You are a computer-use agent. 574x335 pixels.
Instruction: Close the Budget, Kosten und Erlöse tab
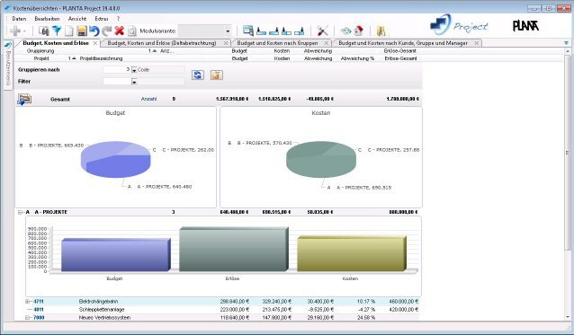pyautogui.click(x=95, y=43)
